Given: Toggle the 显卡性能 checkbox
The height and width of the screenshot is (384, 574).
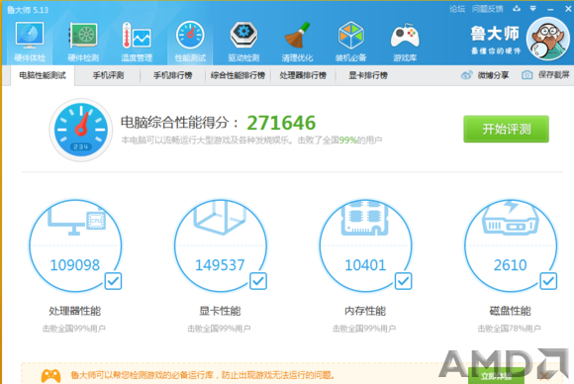Looking at the screenshot, I should pyautogui.click(x=258, y=281).
